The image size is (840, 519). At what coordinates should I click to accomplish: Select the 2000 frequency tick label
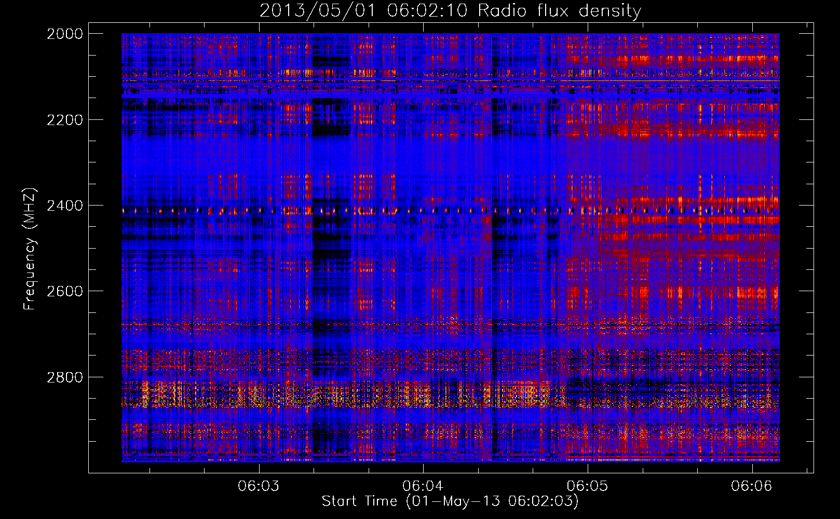point(65,34)
